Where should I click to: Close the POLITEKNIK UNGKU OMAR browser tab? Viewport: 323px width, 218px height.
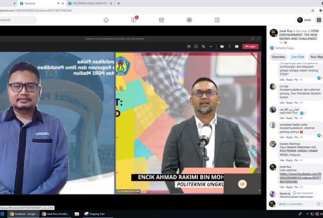click(x=111, y=3)
